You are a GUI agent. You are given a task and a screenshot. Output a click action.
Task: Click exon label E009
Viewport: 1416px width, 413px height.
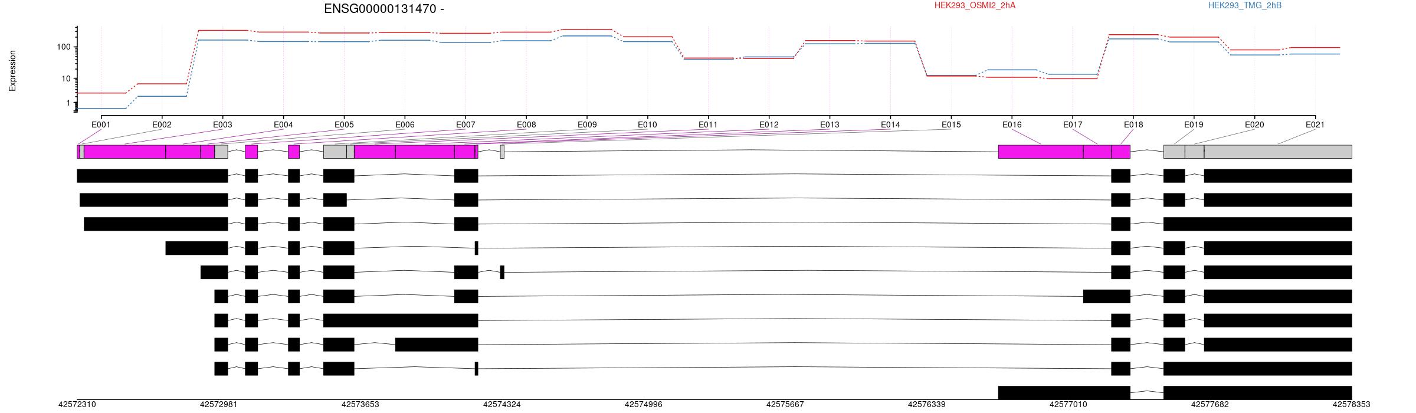click(587, 124)
